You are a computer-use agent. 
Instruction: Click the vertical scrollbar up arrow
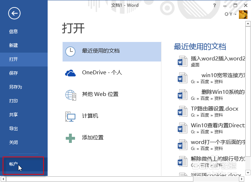(x=248, y=24)
